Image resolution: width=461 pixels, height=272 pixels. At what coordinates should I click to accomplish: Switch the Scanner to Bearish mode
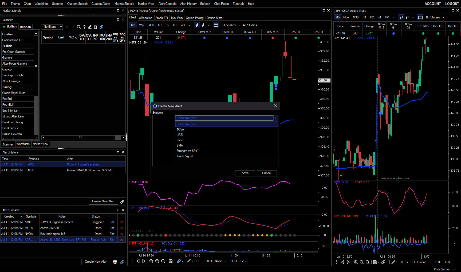[25, 26]
